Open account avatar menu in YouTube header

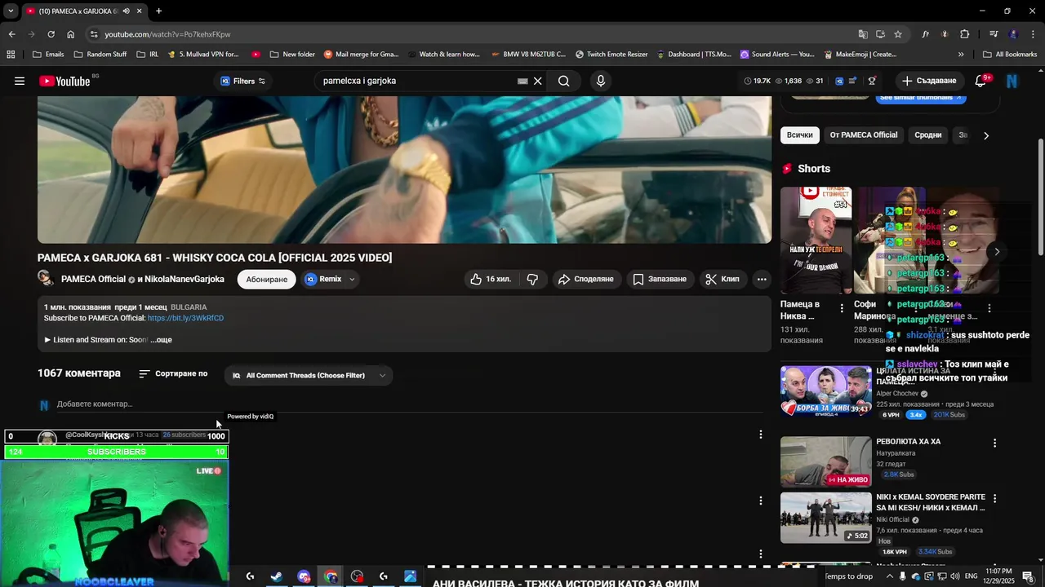click(x=1012, y=81)
